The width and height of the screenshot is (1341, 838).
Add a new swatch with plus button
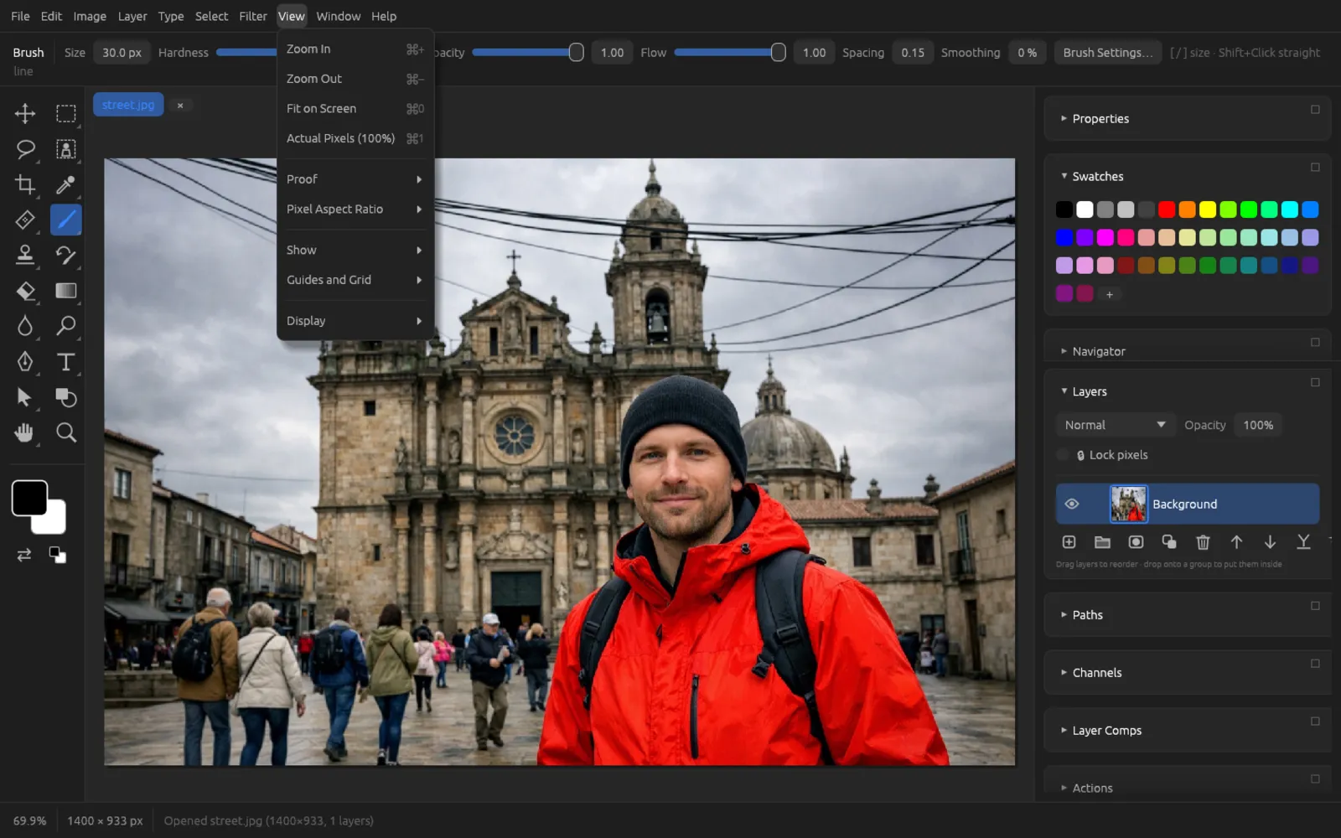[1109, 294]
